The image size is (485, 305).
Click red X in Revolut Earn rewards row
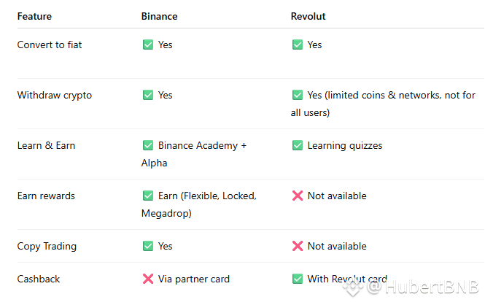(298, 196)
